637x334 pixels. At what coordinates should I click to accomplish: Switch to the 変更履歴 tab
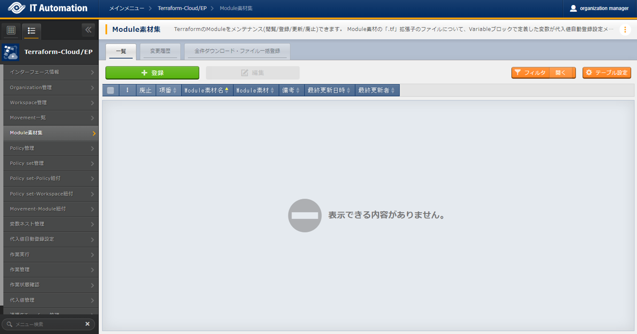pos(160,51)
